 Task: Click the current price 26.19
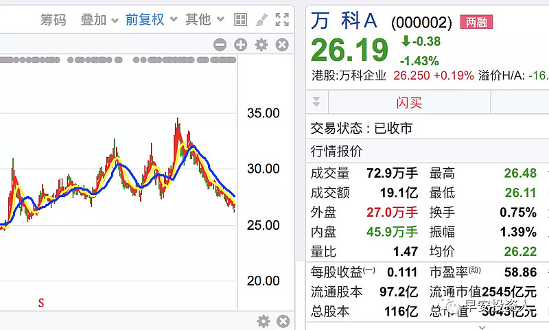(x=349, y=50)
